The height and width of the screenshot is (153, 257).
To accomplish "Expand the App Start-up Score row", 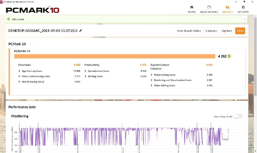I will 19,71.
